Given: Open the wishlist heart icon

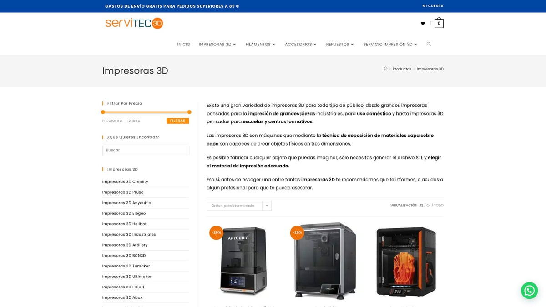Looking at the screenshot, I should coord(423,24).
